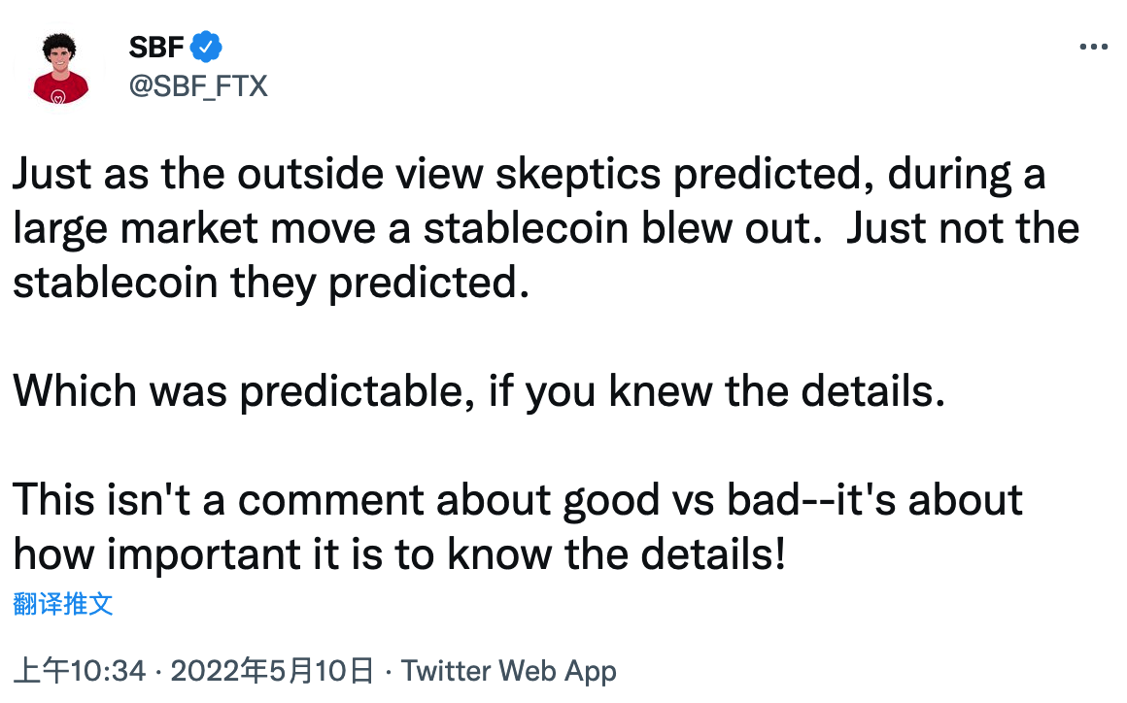Click the sentence "Which was predictable, if you knew"
1127x703 pixels.
point(479,392)
